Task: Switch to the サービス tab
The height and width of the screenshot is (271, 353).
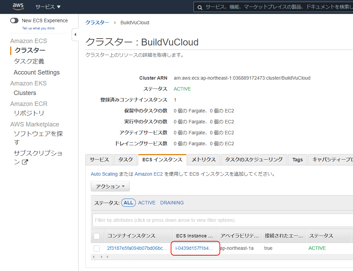Action: coord(99,160)
